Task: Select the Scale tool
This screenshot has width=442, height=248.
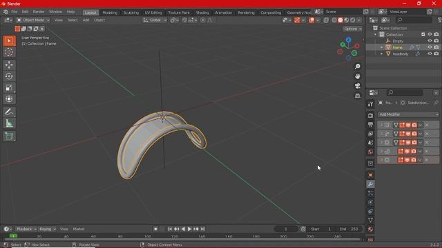Action: (x=9, y=87)
